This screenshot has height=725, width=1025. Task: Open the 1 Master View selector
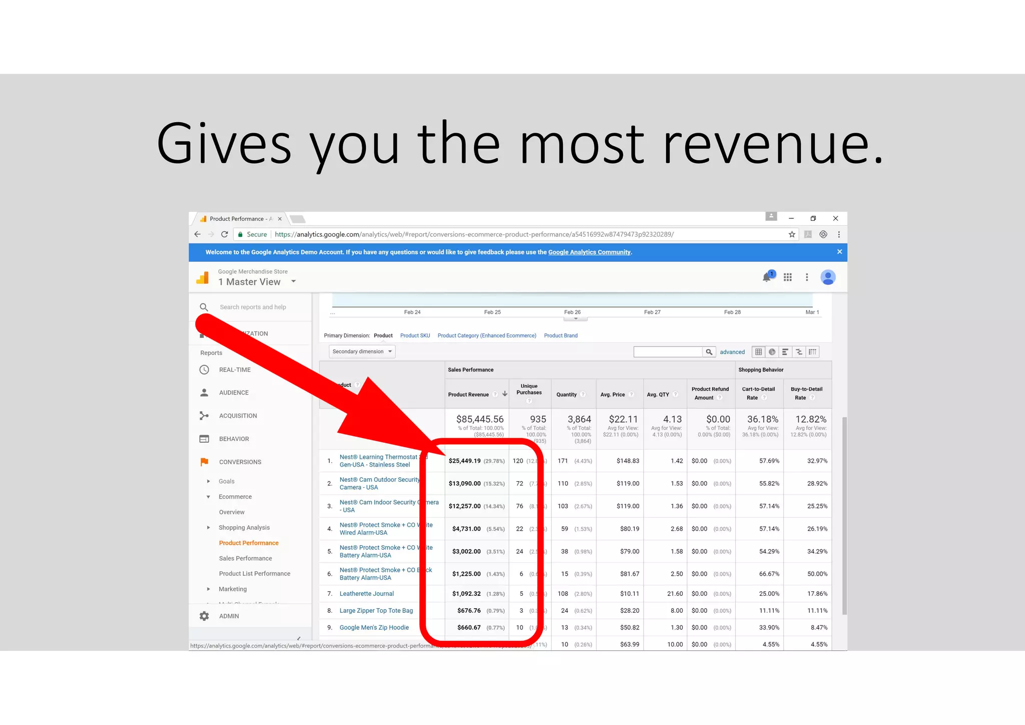tap(257, 282)
